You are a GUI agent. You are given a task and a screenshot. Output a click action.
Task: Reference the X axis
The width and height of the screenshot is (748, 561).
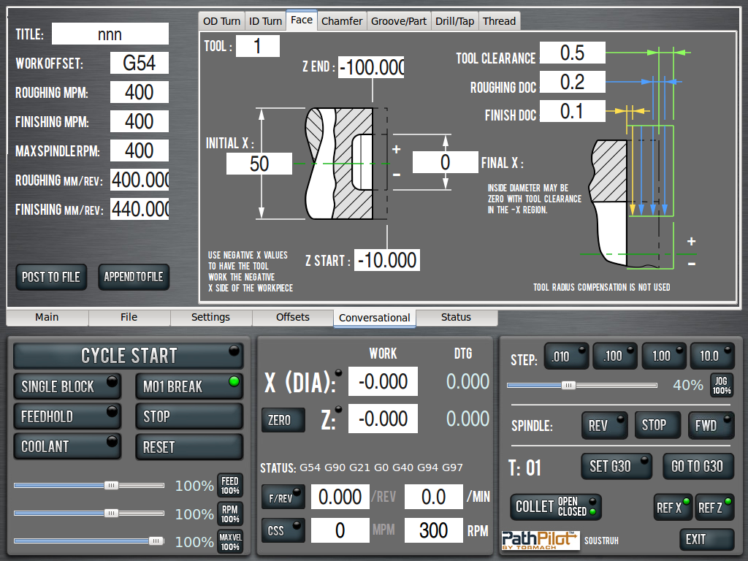pyautogui.click(x=673, y=507)
